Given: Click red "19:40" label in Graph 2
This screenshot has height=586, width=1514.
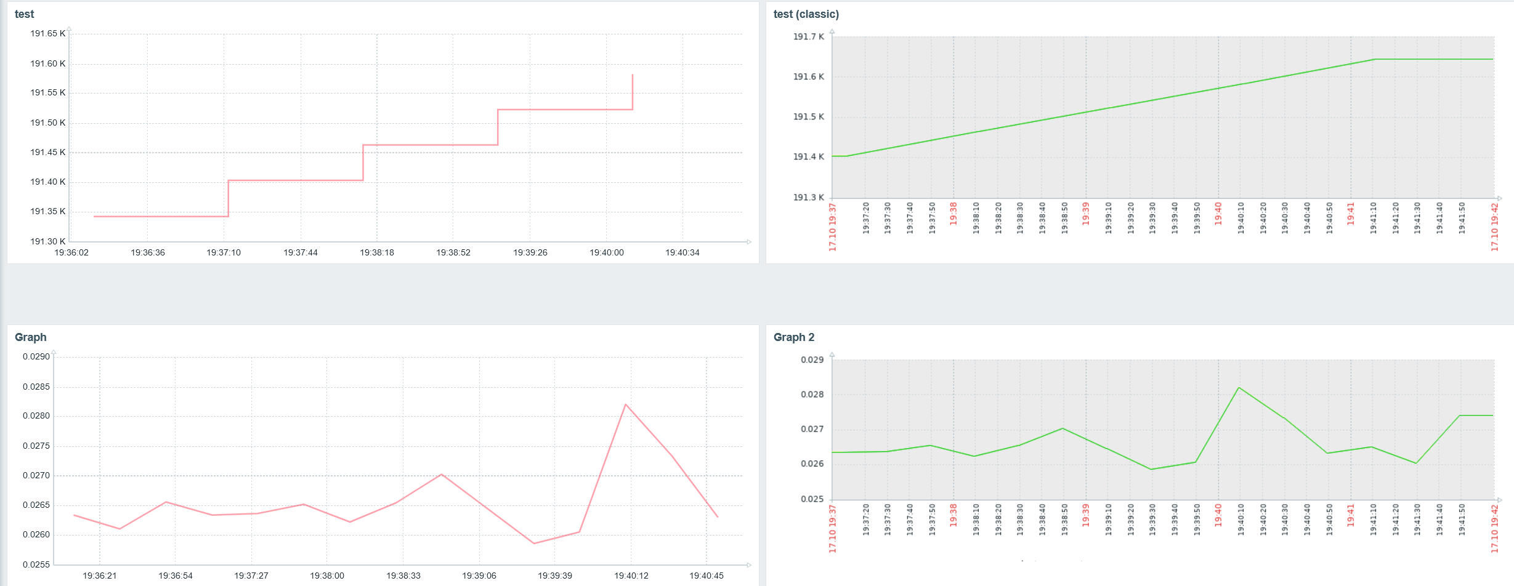Looking at the screenshot, I should pos(1218,515).
